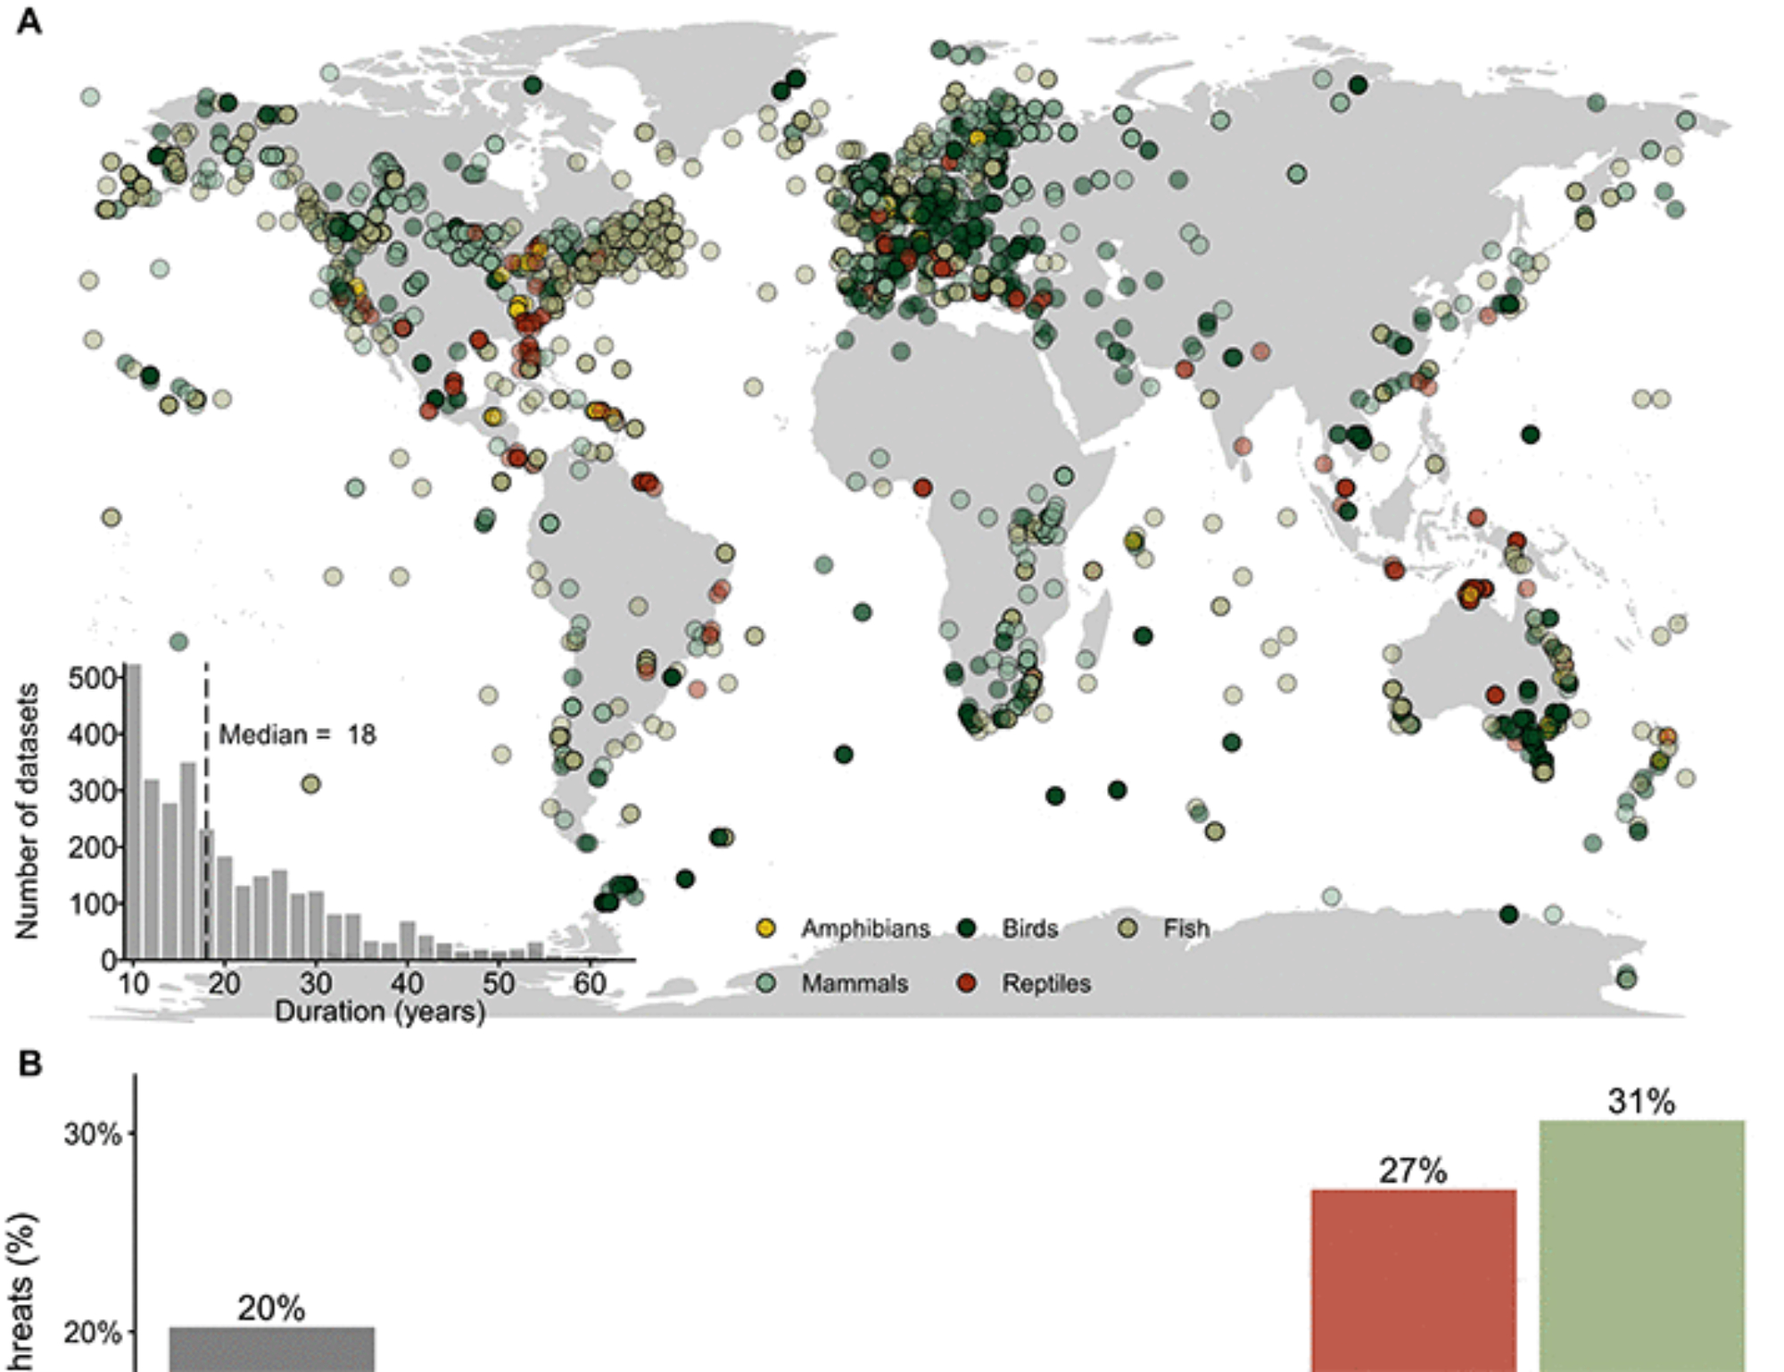This screenshot has width=1784, height=1372.
Task: Click the panel B letter label
Action: 29,1063
